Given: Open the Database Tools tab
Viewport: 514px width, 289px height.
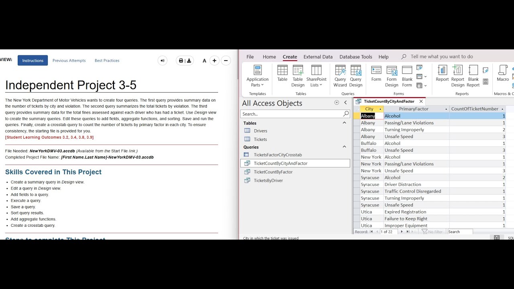Looking at the screenshot, I should (x=356, y=57).
